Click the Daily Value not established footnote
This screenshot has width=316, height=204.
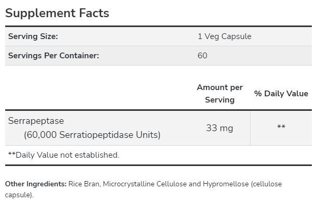tap(64, 155)
